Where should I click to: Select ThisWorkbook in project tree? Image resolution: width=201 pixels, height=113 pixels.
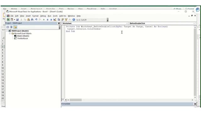[x=22, y=38]
